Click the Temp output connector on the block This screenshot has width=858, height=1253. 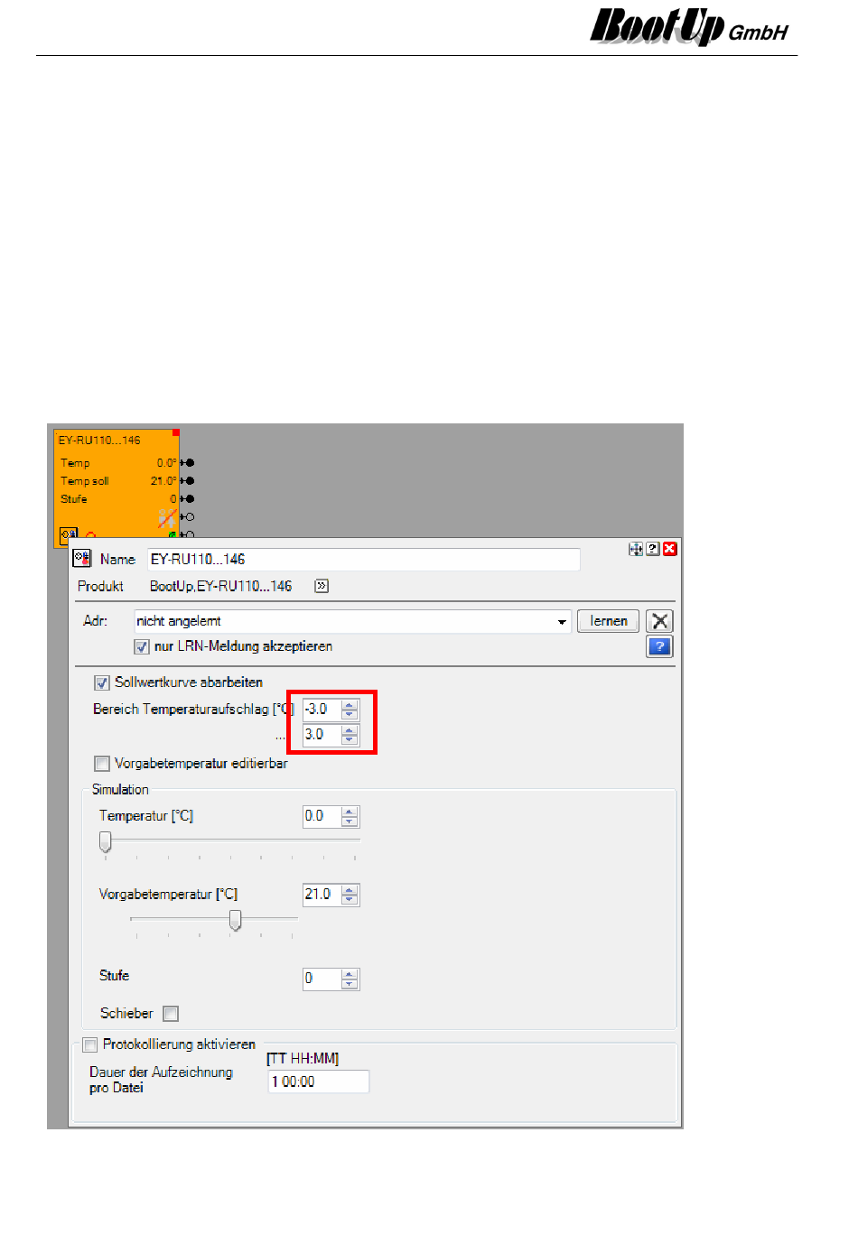click(189, 463)
